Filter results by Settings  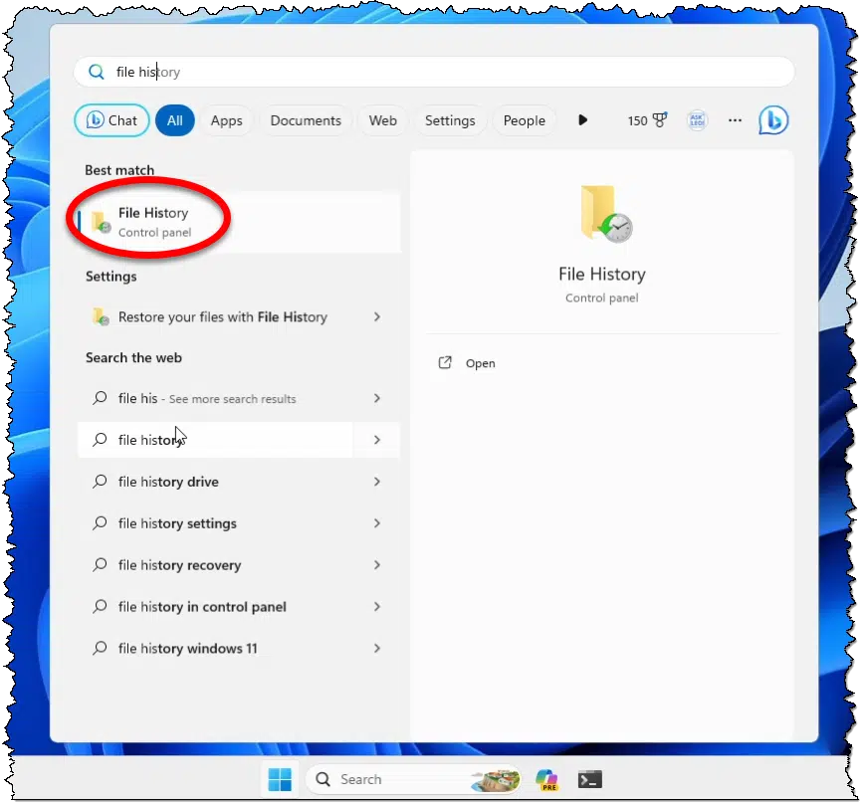click(x=450, y=120)
